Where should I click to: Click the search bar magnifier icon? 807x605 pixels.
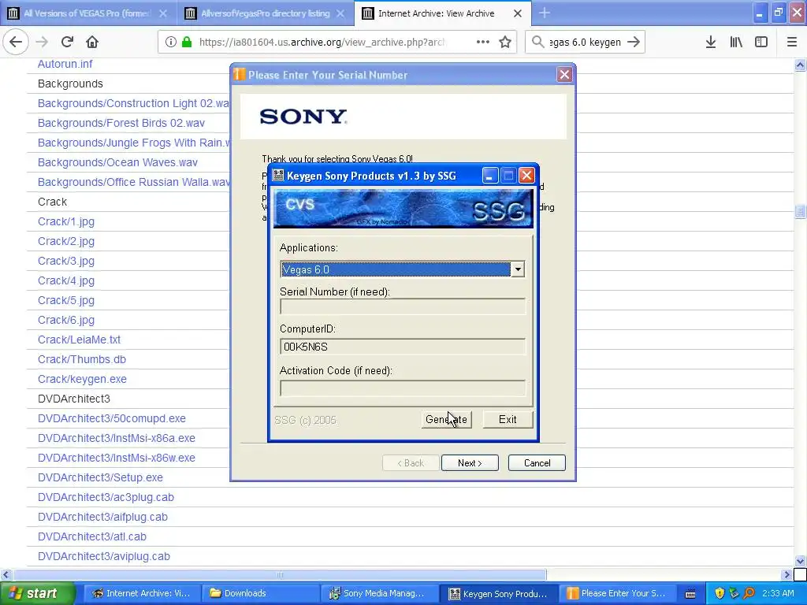(x=537, y=42)
